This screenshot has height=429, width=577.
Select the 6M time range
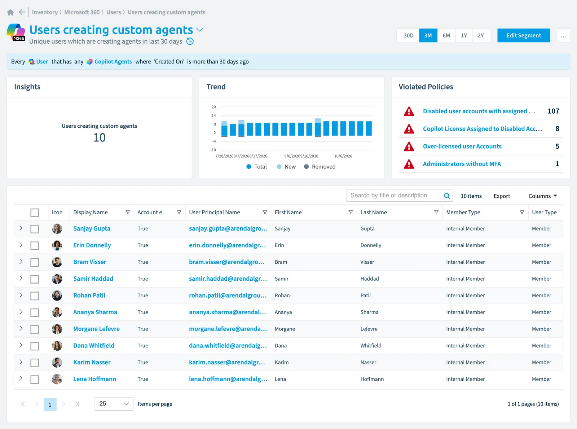446,35
